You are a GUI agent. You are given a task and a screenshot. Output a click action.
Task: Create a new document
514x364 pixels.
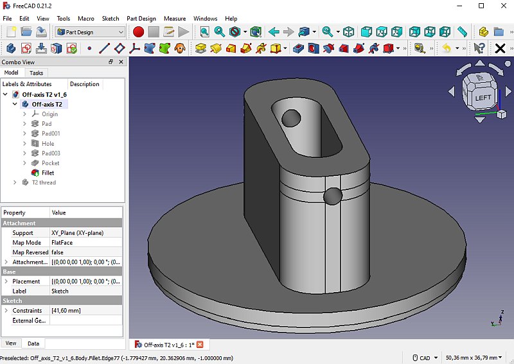click(x=12, y=32)
